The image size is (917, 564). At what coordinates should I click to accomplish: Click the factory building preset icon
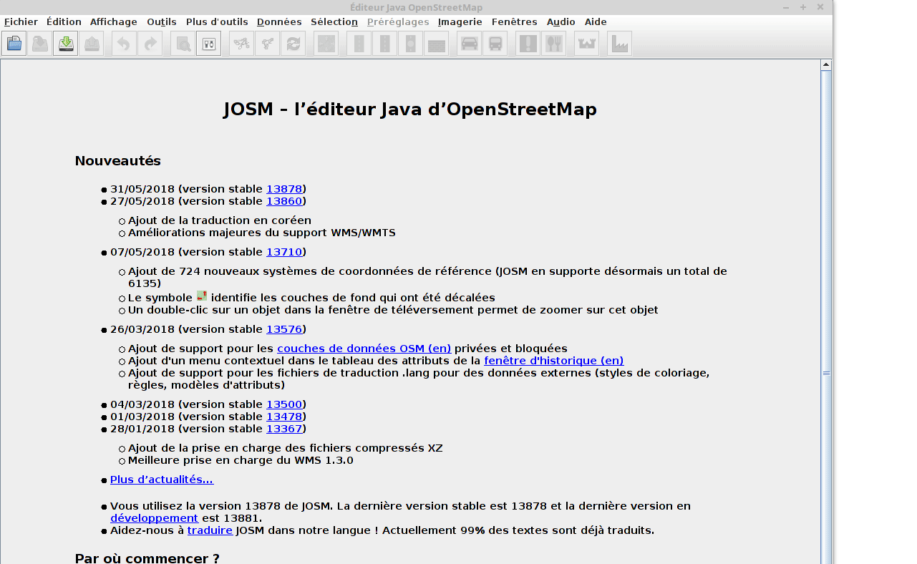(x=619, y=44)
